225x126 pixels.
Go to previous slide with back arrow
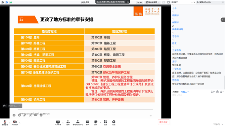(x=14, y=115)
